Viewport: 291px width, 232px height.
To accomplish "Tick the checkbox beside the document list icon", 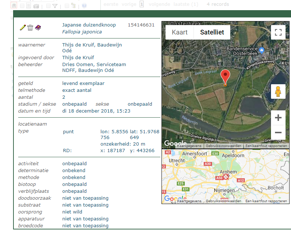I will coord(22,6).
